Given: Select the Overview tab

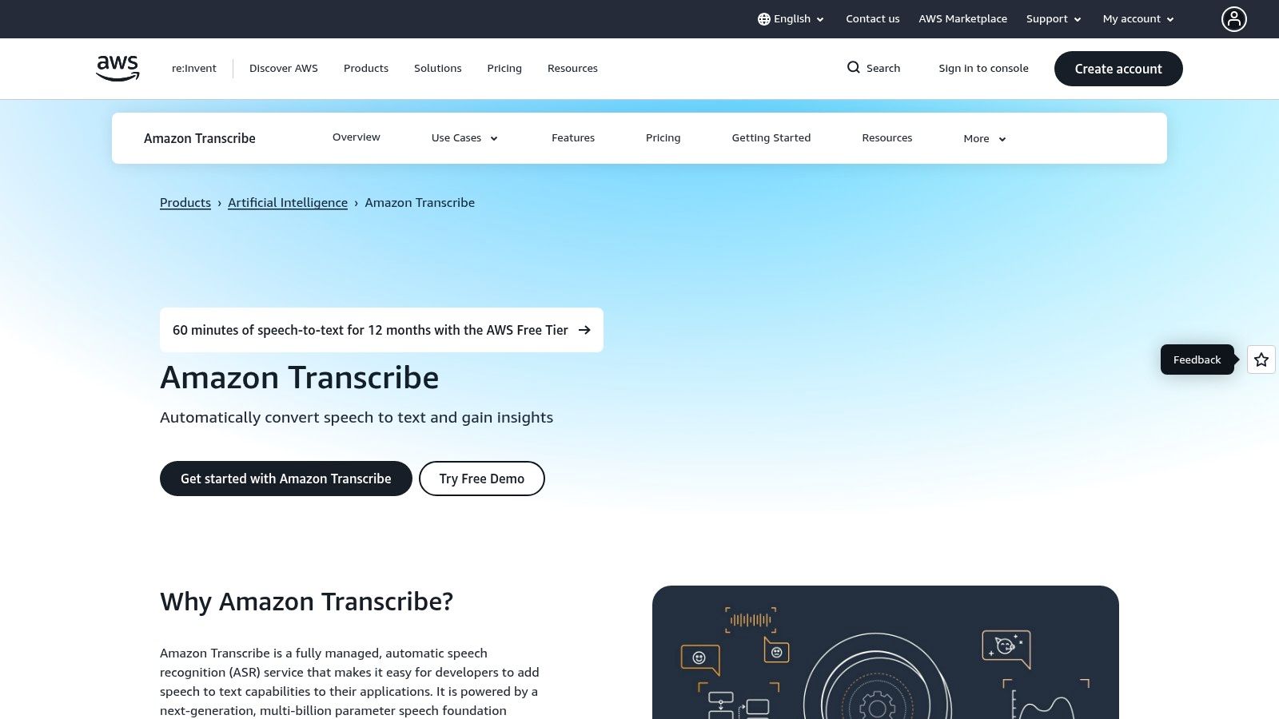Looking at the screenshot, I should (356, 137).
